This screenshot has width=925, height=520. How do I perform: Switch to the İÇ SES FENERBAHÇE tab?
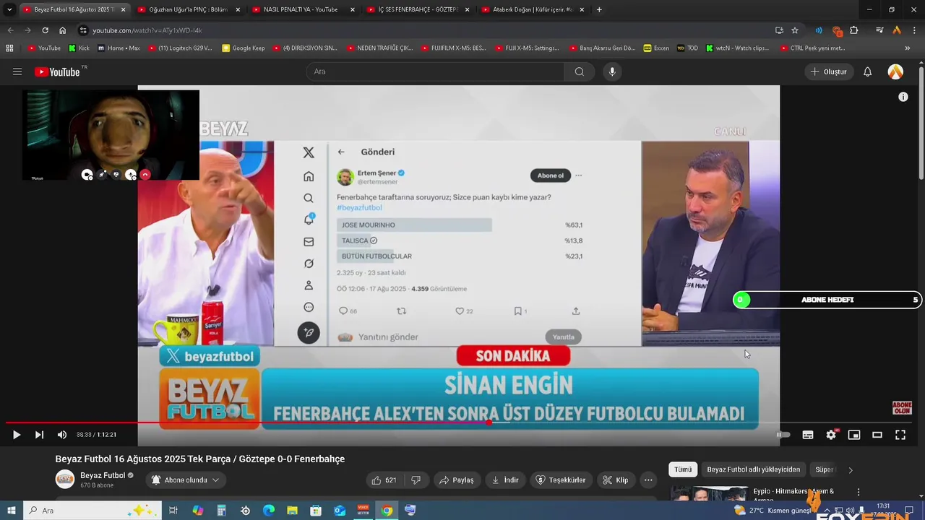click(418, 9)
